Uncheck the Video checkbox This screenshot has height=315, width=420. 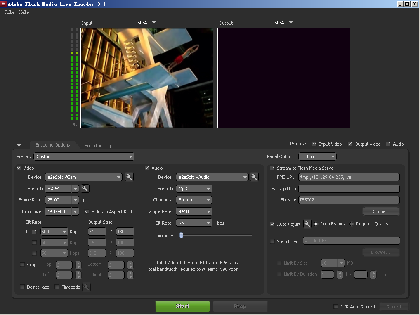19,168
